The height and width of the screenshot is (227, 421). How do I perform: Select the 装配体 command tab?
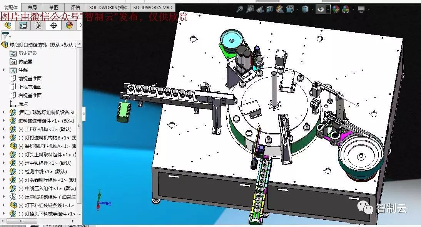click(x=11, y=8)
